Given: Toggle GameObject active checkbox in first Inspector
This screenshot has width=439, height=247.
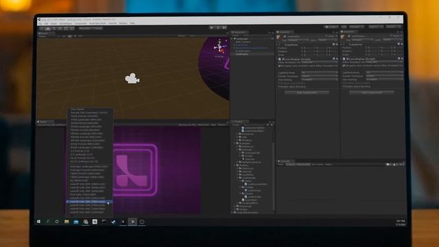Looking at the screenshot, I should pyautogui.click(x=285, y=36).
